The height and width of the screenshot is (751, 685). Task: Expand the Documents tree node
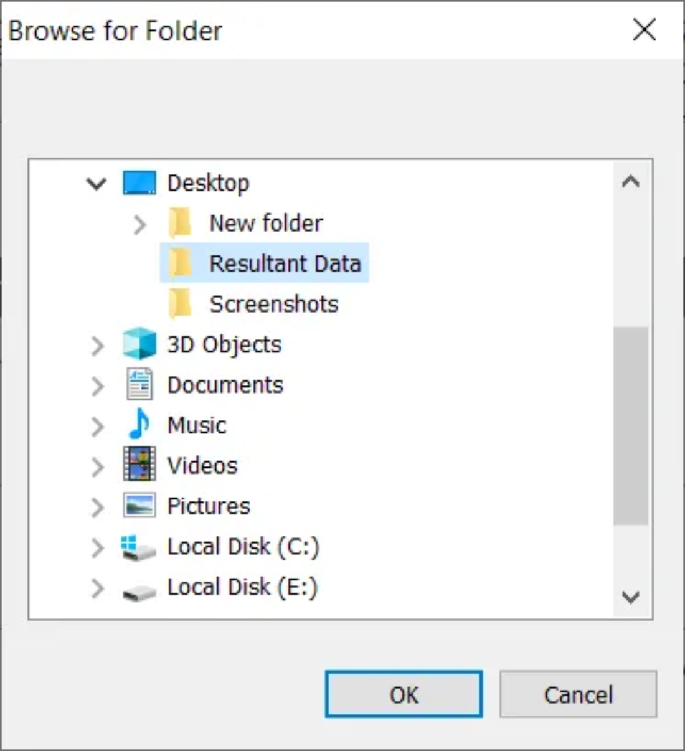[x=98, y=385]
